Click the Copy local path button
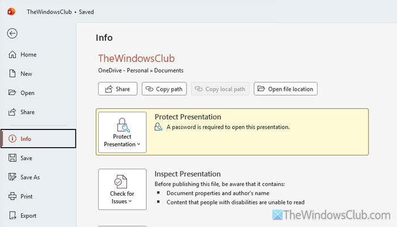 pyautogui.click(x=220, y=89)
